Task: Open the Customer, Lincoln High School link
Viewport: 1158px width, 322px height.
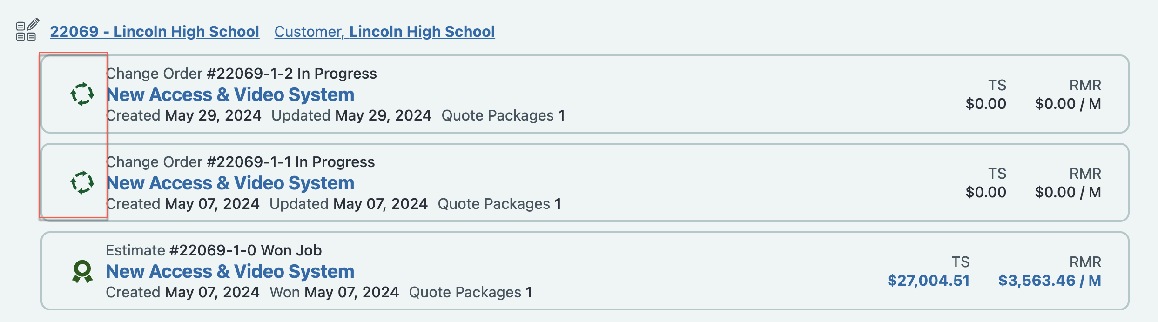Action: (x=384, y=31)
